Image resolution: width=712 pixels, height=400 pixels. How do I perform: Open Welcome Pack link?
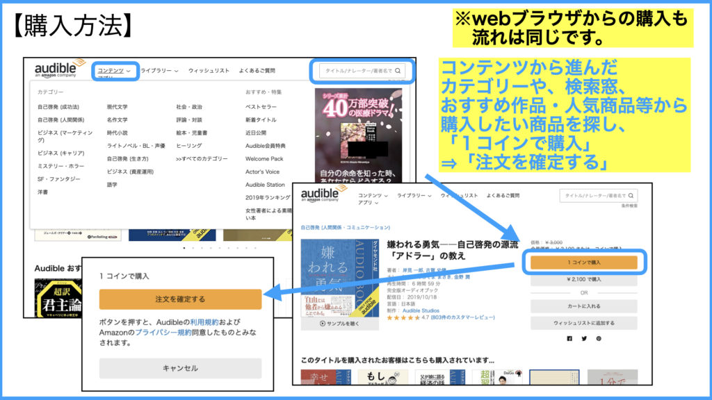[264, 159]
